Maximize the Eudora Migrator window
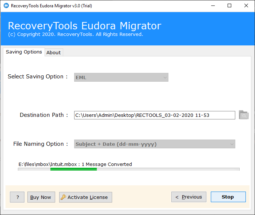 click(229, 6)
